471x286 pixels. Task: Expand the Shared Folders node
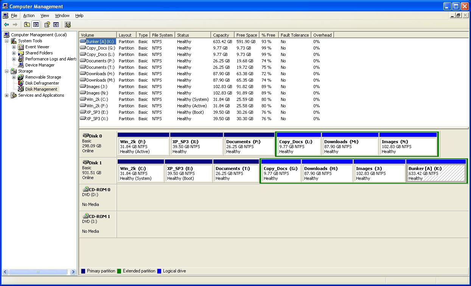click(x=14, y=53)
